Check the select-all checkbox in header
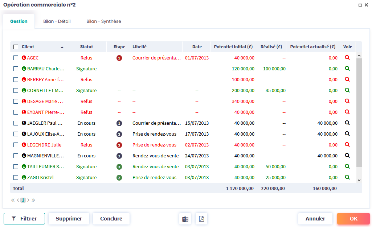Image resolution: width=372 pixels, height=227 pixels. coord(16,47)
